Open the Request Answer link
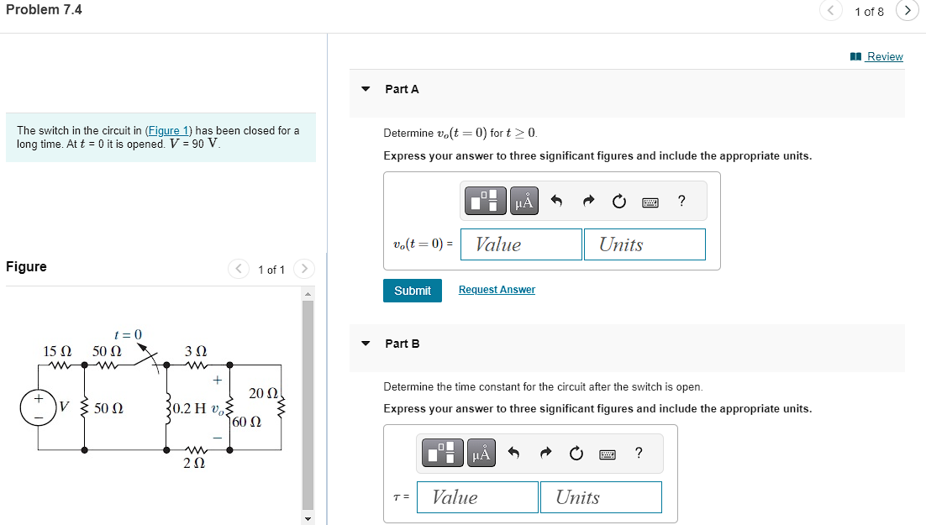 tap(497, 289)
